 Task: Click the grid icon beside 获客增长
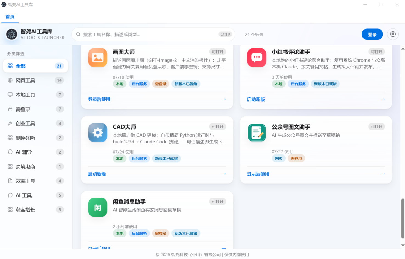(x=10, y=209)
